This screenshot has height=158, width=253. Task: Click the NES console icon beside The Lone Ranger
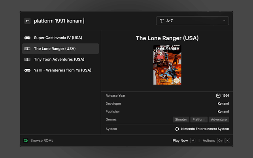[27, 49]
